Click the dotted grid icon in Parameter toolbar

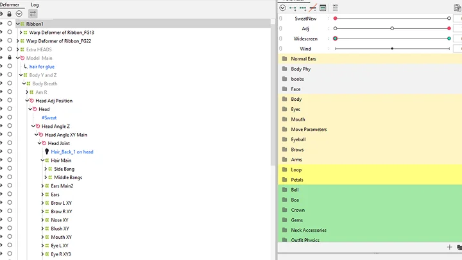335,8
